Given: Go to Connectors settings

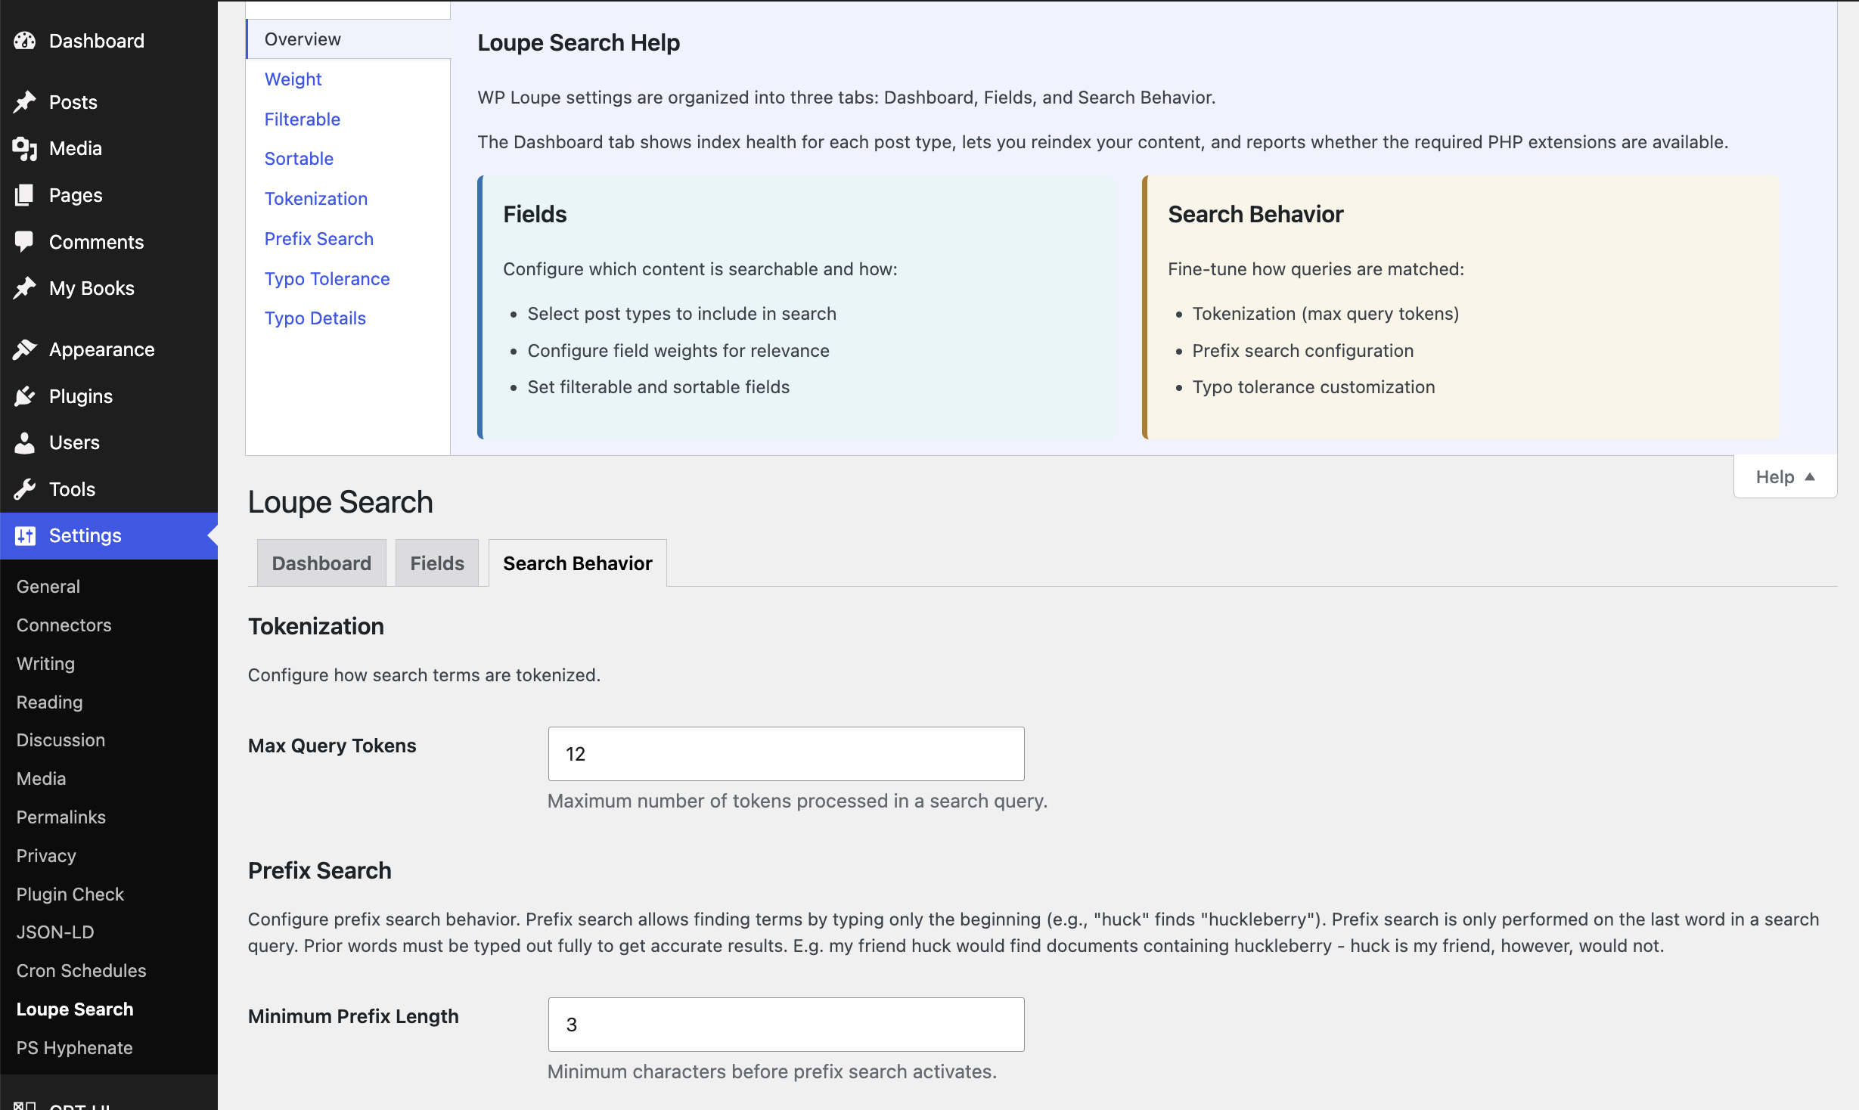Looking at the screenshot, I should (64, 625).
